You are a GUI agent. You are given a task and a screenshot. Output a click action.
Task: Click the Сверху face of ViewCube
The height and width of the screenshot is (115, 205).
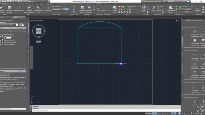click(x=38, y=31)
